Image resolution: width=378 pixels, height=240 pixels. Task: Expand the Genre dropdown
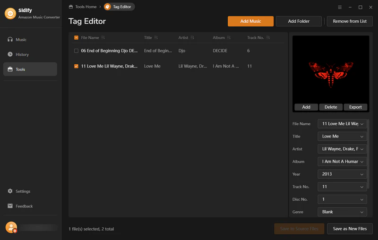coord(361,212)
